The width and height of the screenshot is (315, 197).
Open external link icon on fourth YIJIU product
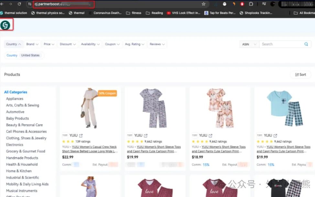click(276, 136)
